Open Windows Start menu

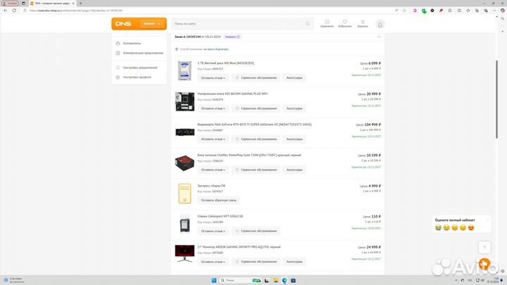[x=214, y=280]
